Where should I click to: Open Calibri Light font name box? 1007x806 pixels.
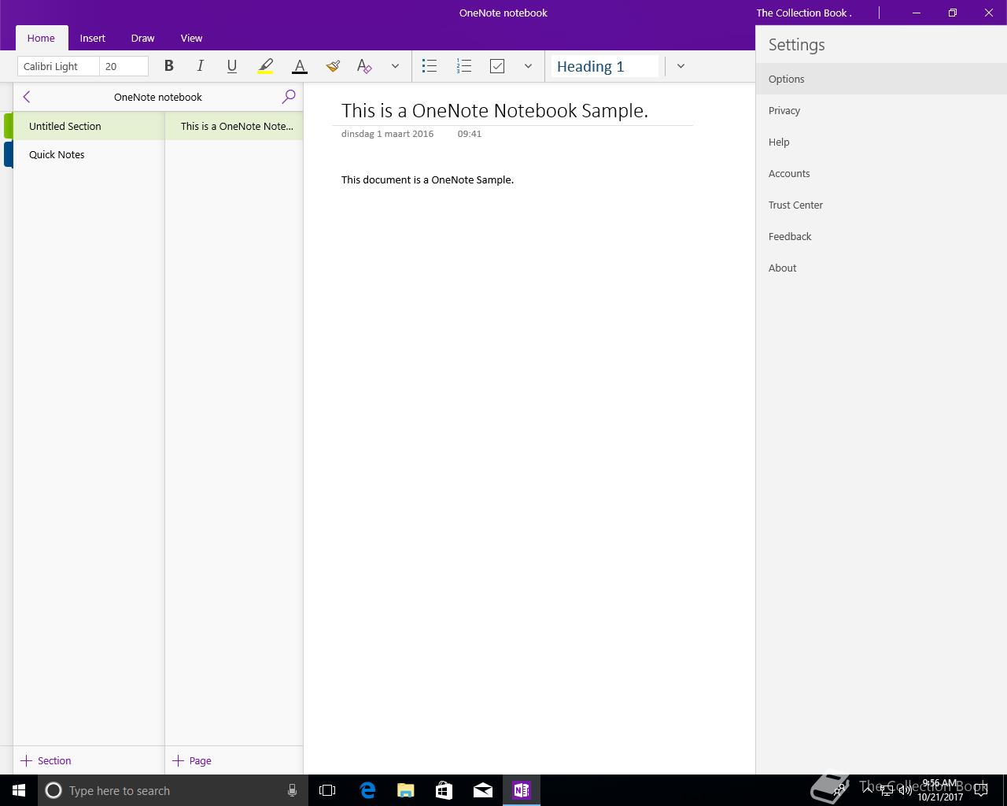point(58,66)
